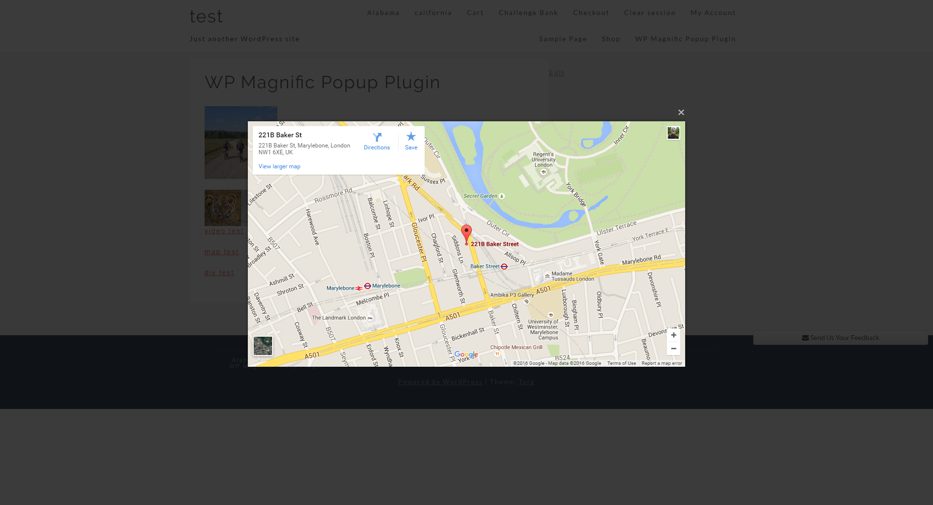Image resolution: width=933 pixels, height=505 pixels.
Task: Click the Directions icon in map card
Action: tap(377, 137)
